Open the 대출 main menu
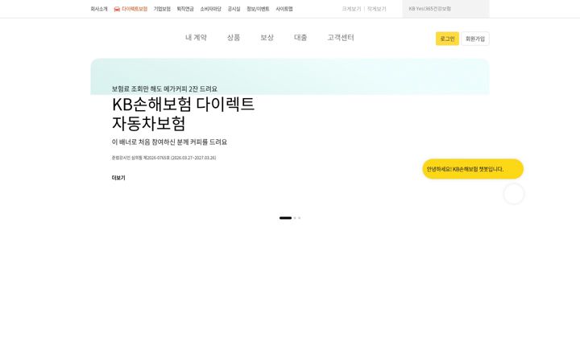 (300, 37)
